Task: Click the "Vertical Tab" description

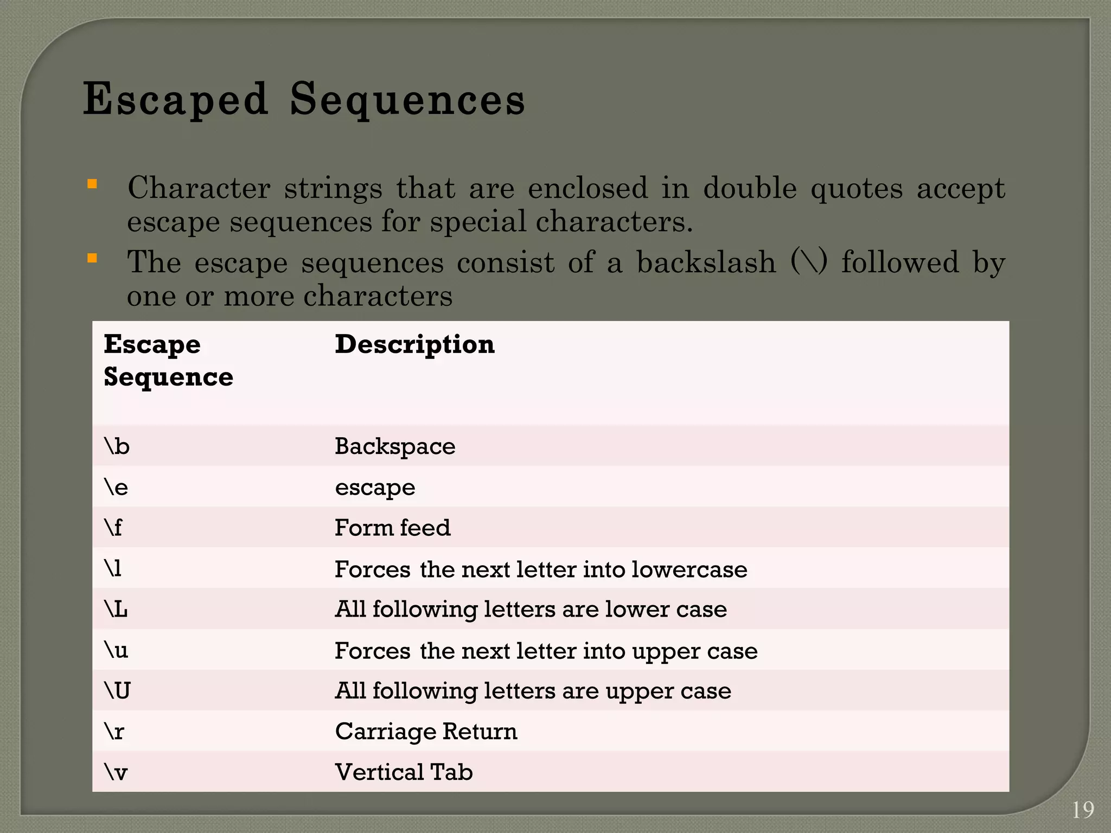Action: (404, 772)
